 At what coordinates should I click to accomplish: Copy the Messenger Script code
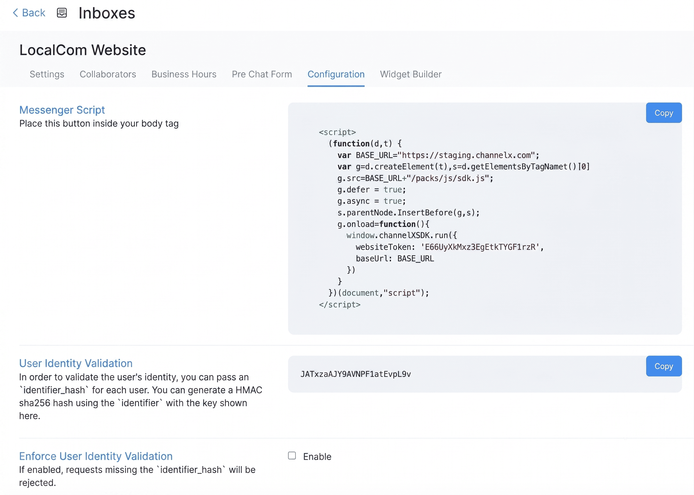point(664,113)
